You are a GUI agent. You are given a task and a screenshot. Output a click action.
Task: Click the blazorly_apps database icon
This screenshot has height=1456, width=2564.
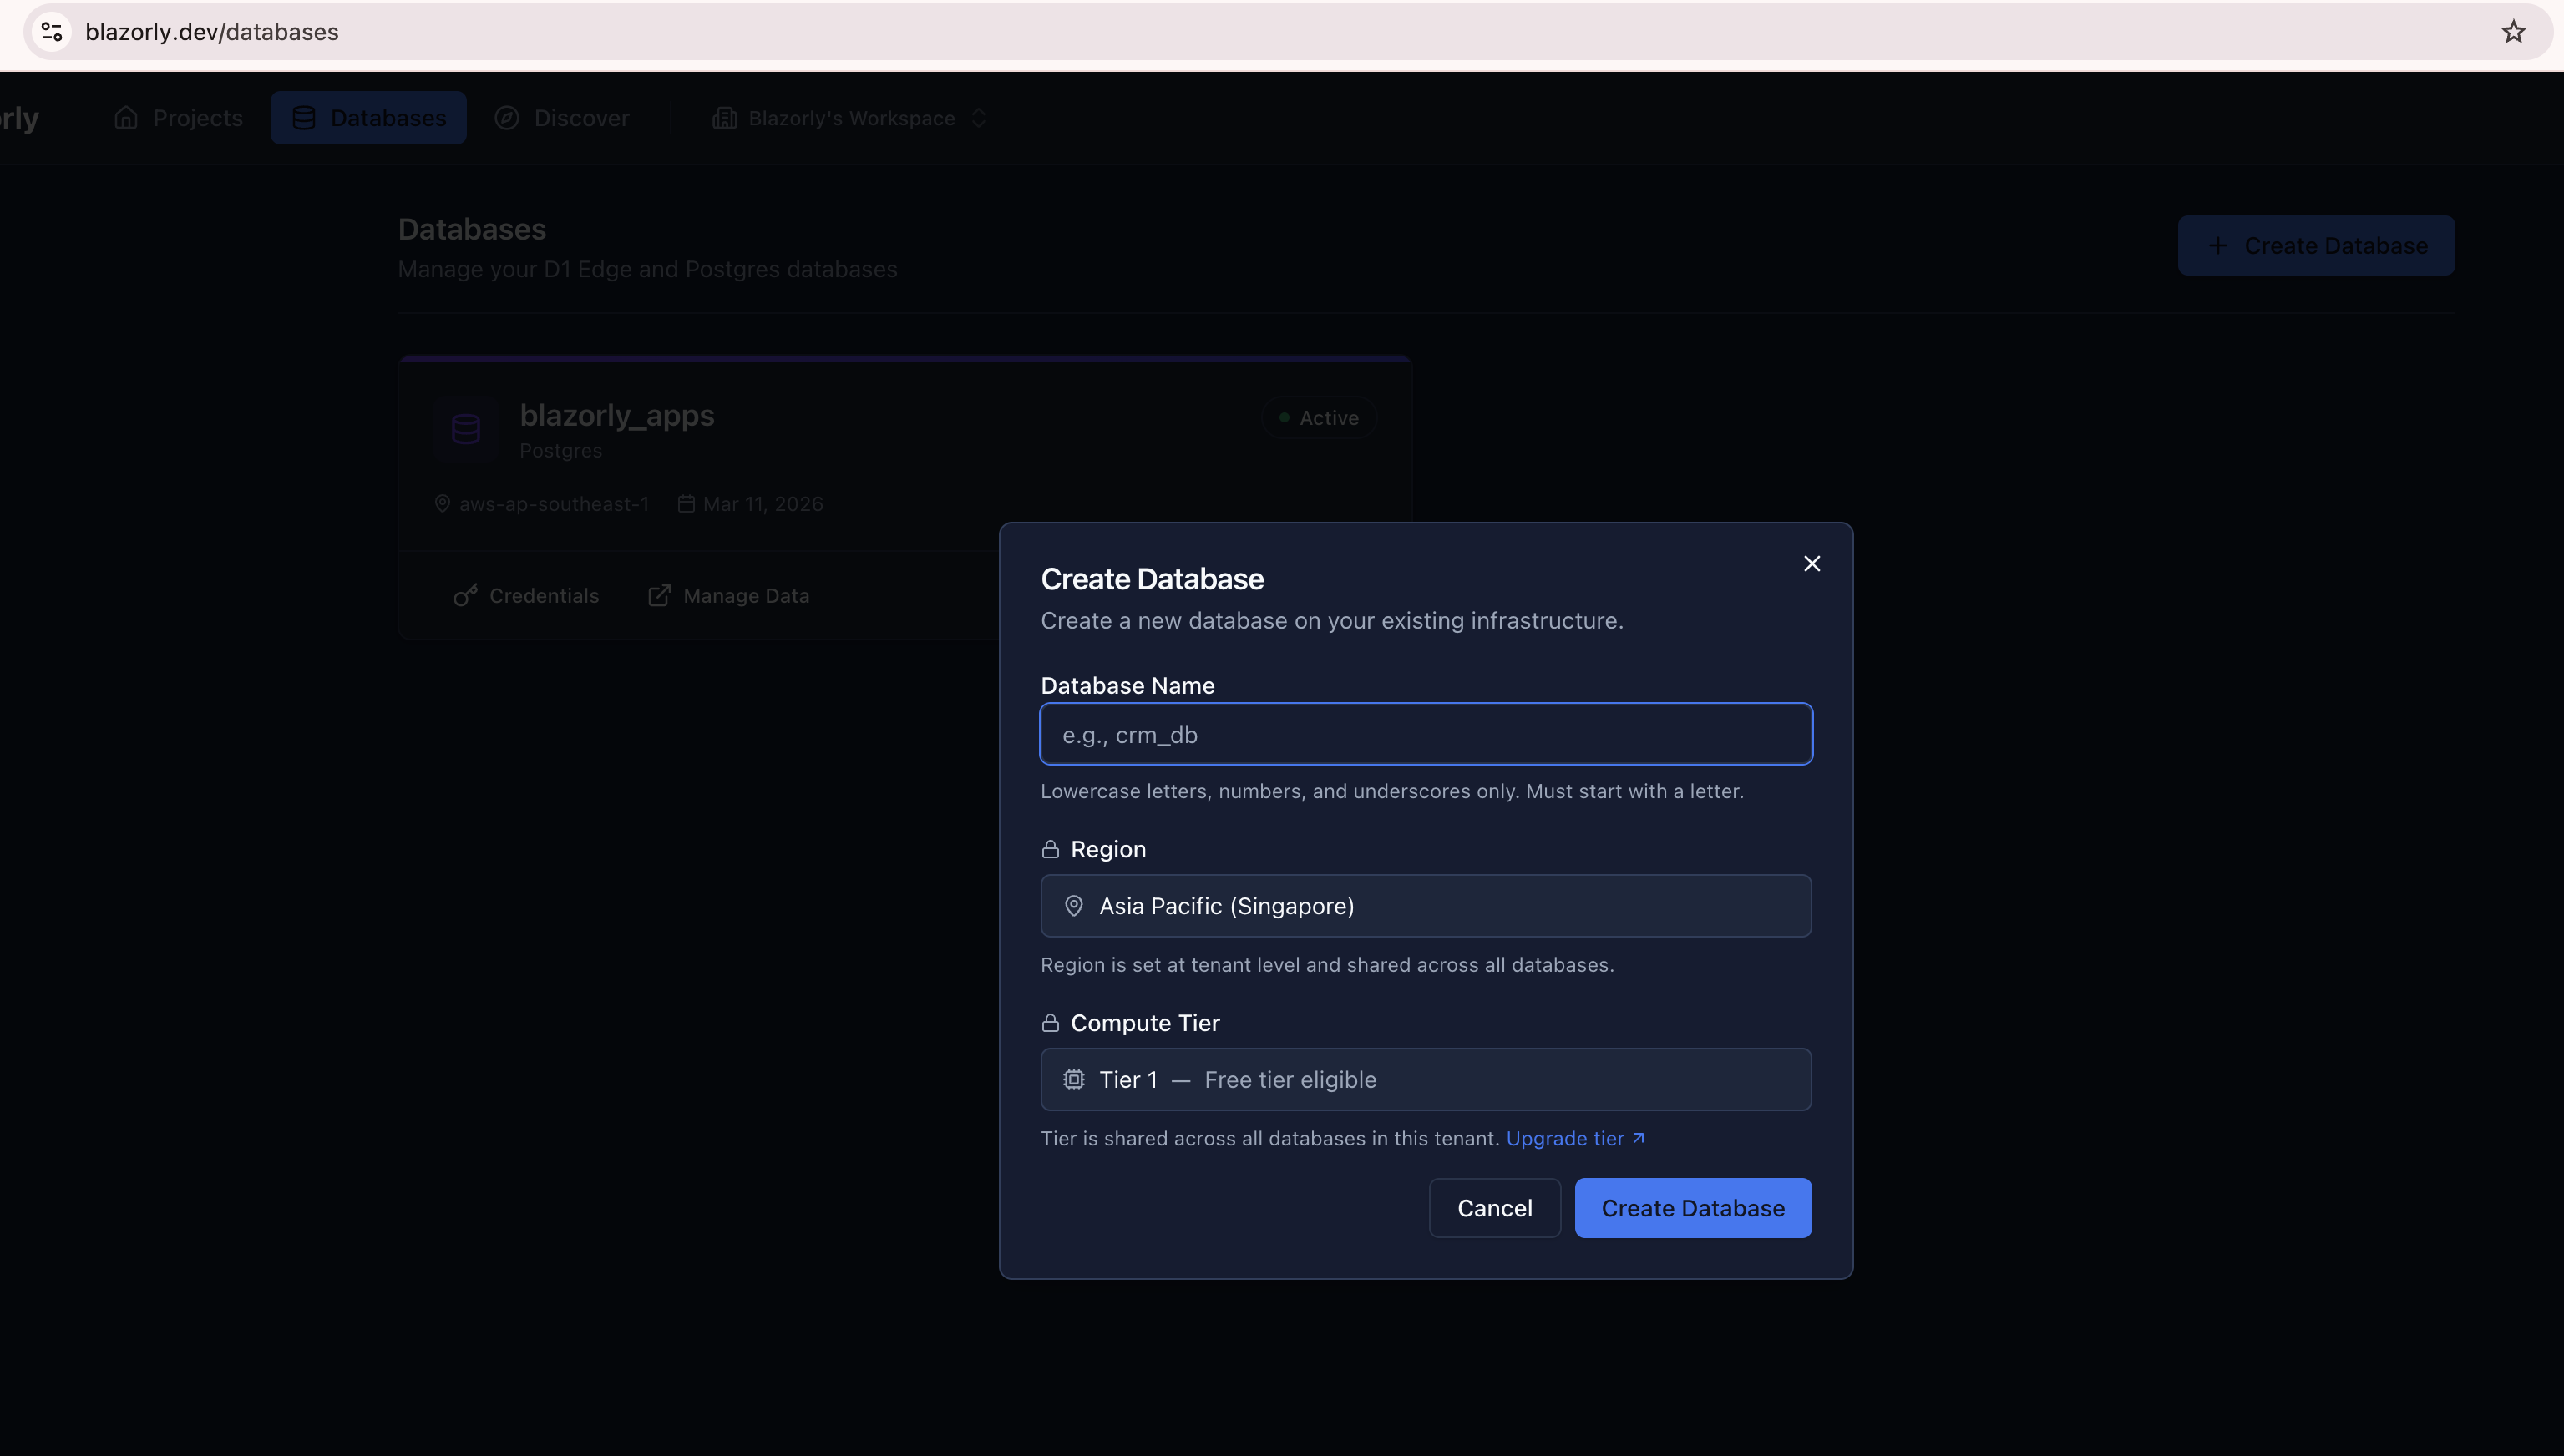[x=465, y=429]
